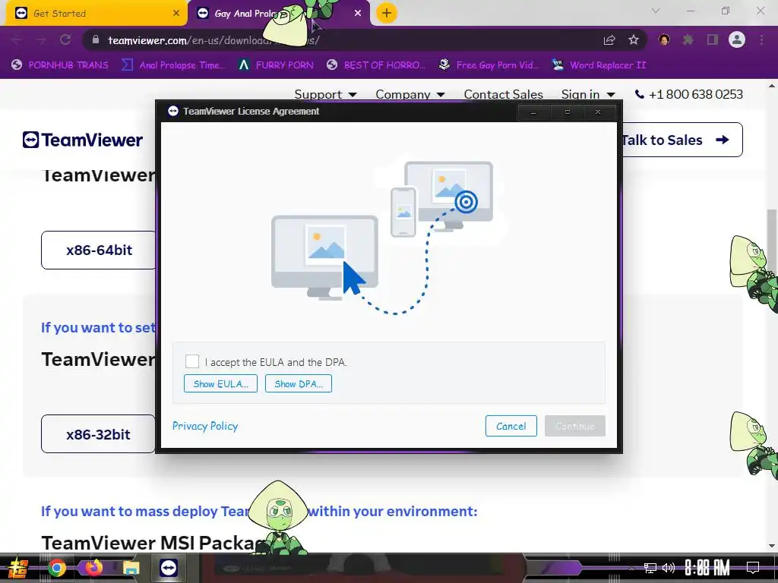The width and height of the screenshot is (778, 583).
Task: Open the tab search chevron
Action: pyautogui.click(x=656, y=11)
